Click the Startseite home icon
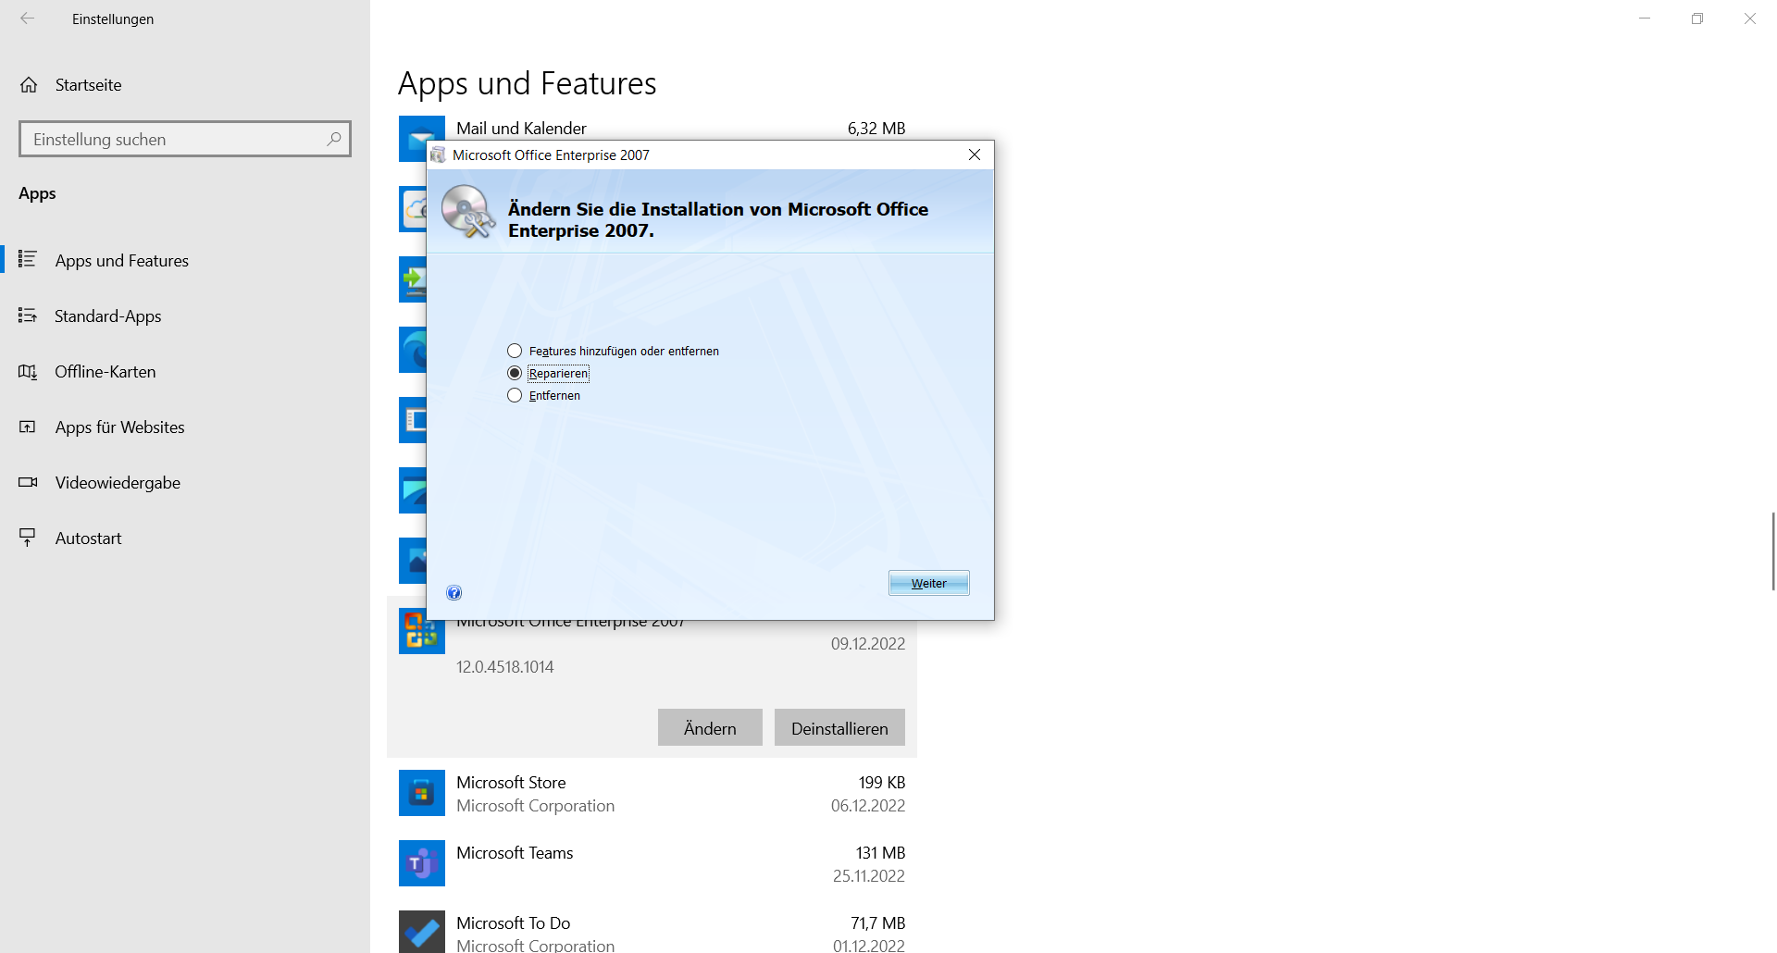Image resolution: width=1777 pixels, height=953 pixels. pyautogui.click(x=29, y=85)
